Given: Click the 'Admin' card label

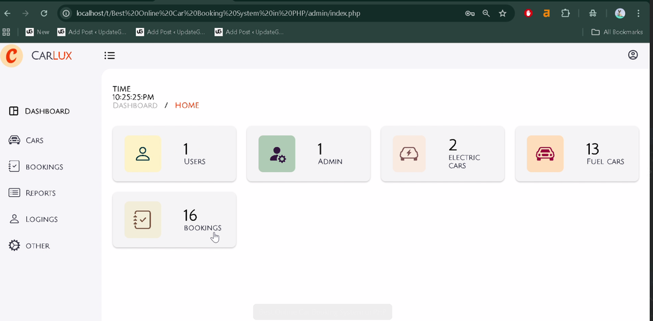Looking at the screenshot, I should coord(330,161).
